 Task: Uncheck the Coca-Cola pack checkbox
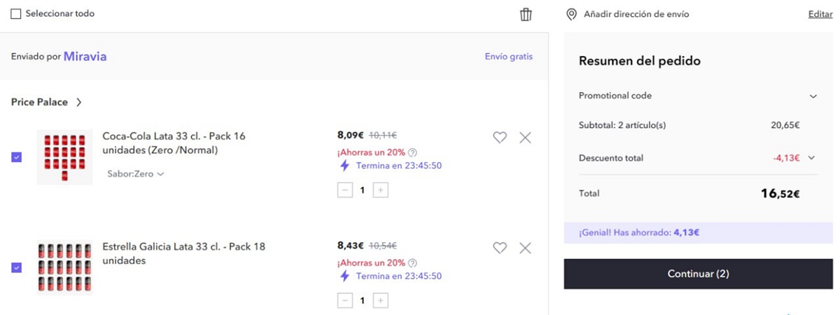point(17,157)
